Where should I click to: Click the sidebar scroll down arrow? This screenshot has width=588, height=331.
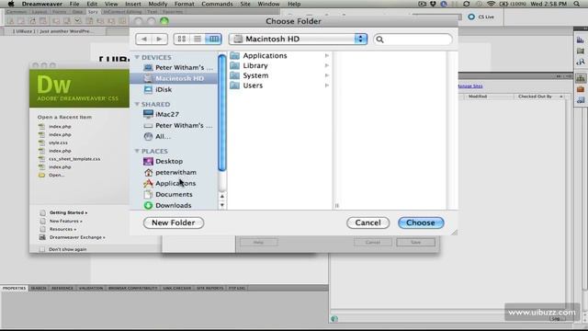(222, 205)
